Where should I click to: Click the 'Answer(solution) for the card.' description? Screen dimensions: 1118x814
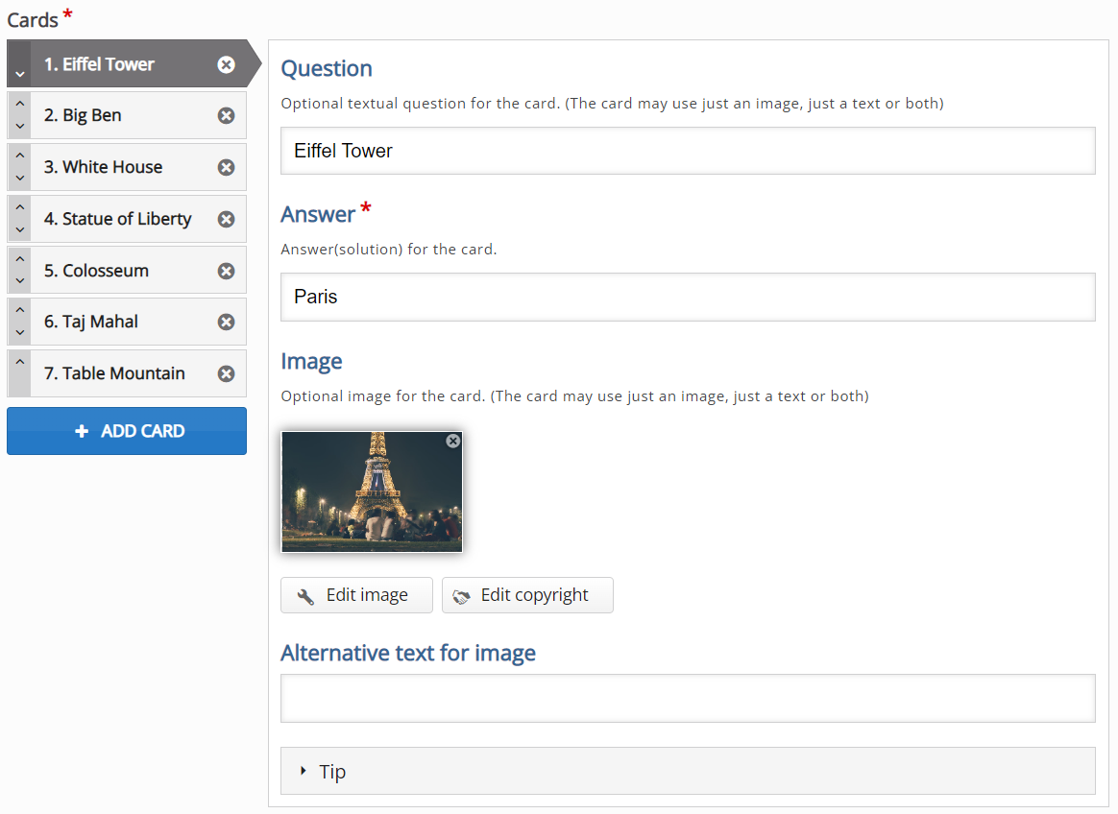tap(389, 250)
